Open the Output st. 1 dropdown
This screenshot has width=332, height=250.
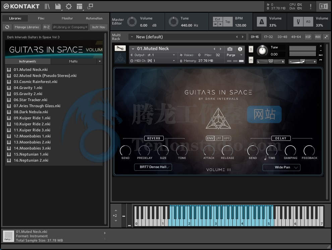(153, 55)
